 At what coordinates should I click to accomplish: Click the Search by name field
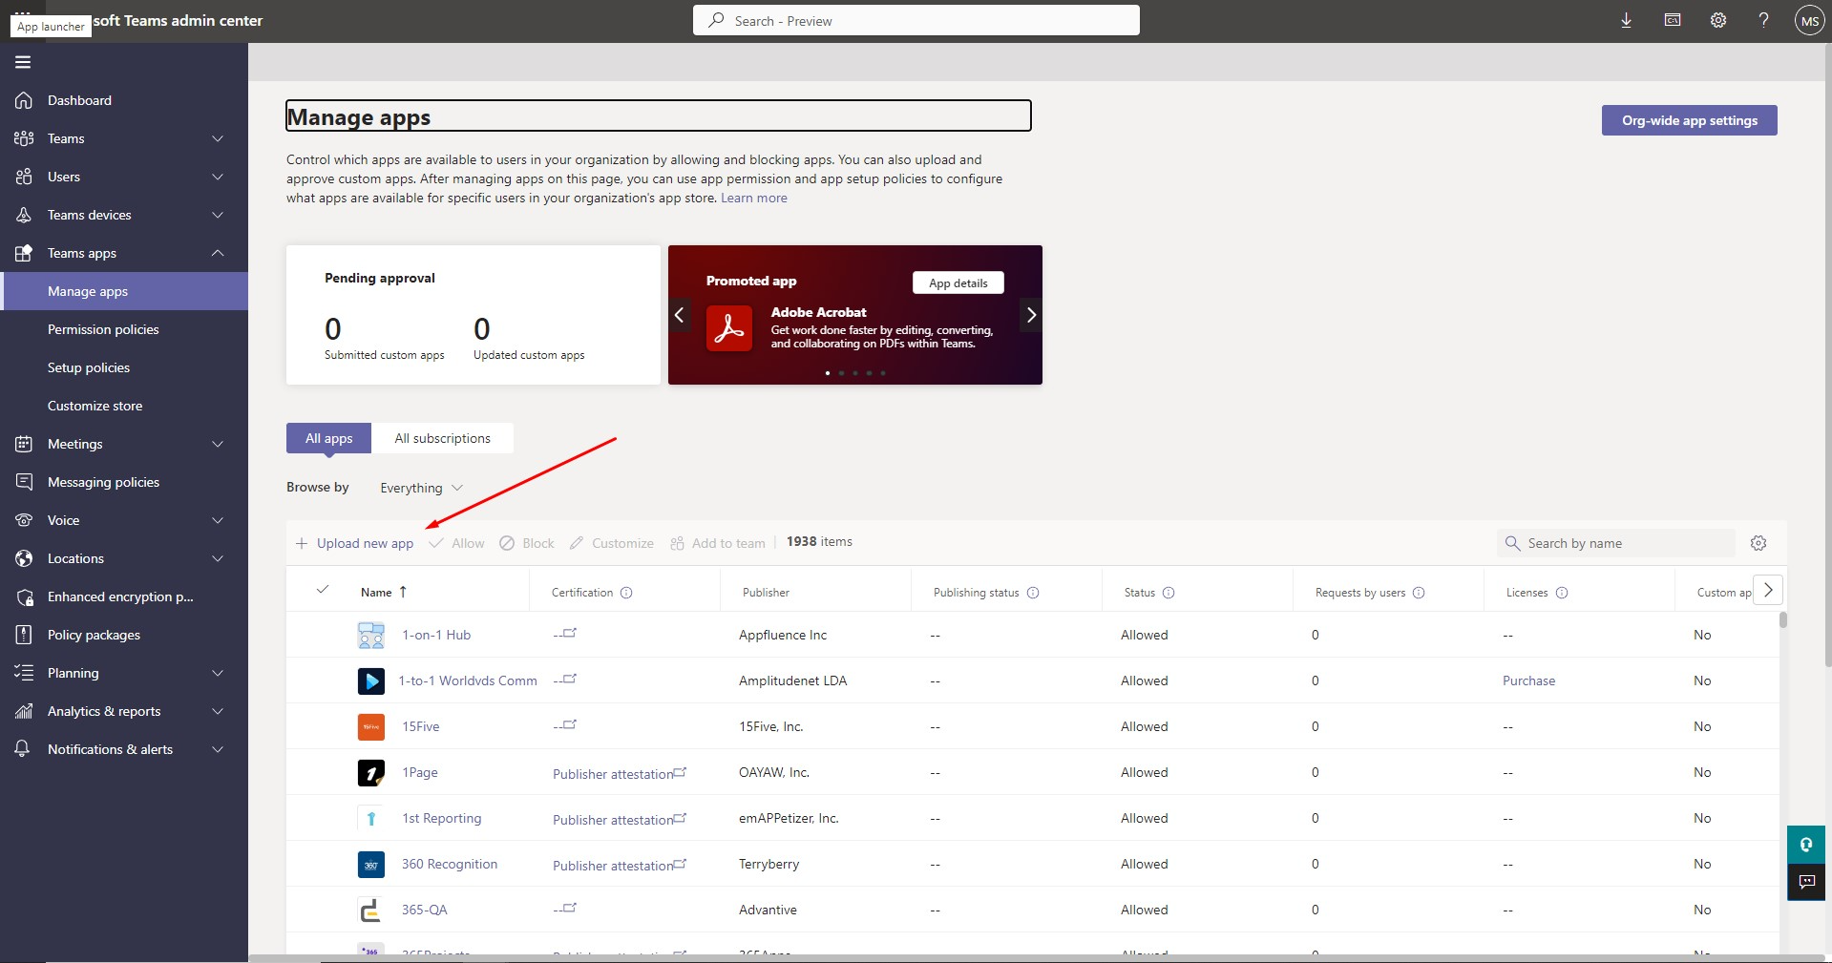pyautogui.click(x=1615, y=543)
